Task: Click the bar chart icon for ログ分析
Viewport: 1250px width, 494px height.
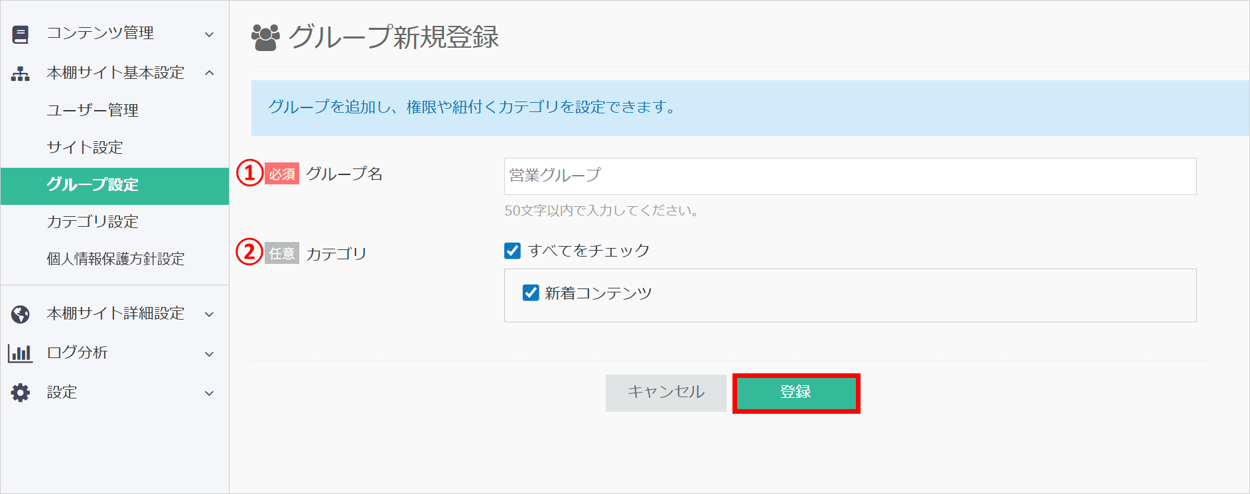Action: coord(20,353)
